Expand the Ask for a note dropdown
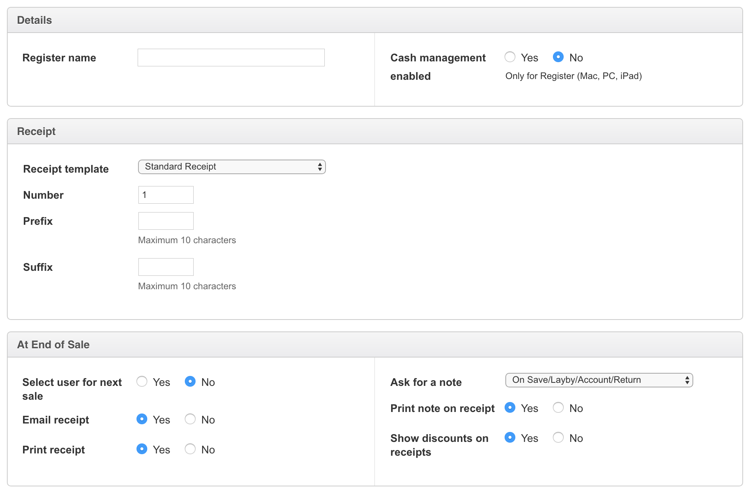 tap(599, 380)
